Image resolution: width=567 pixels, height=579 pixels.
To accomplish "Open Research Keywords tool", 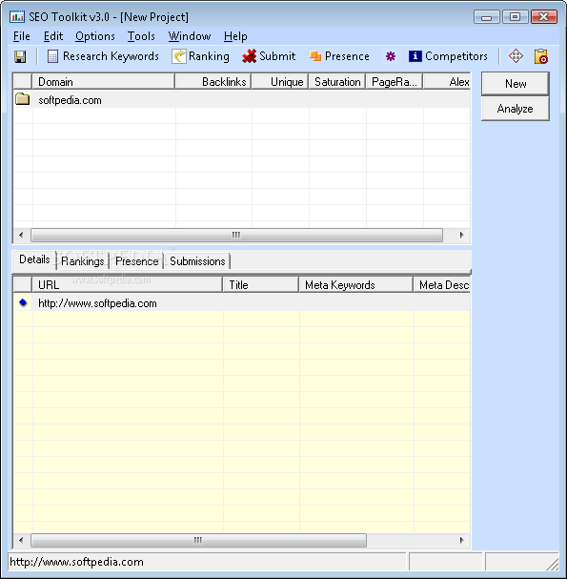I will pos(103,56).
